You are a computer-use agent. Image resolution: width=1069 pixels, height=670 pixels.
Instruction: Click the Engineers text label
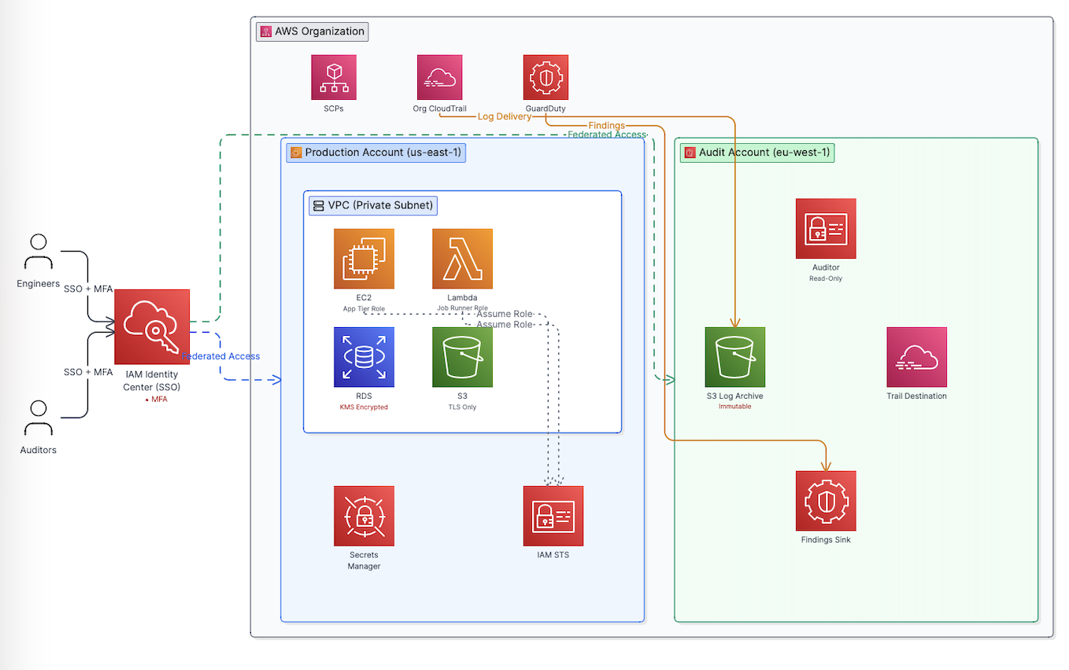click(39, 284)
